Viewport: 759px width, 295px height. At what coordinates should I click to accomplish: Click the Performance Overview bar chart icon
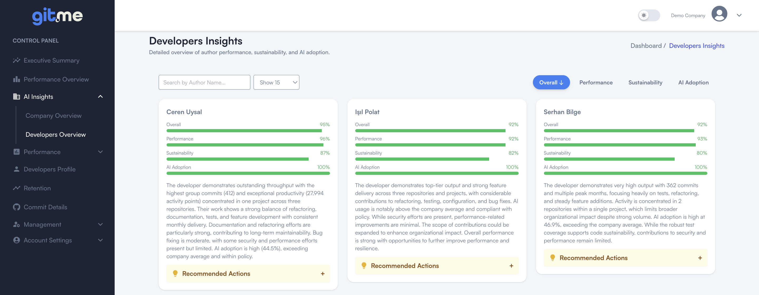(x=17, y=79)
